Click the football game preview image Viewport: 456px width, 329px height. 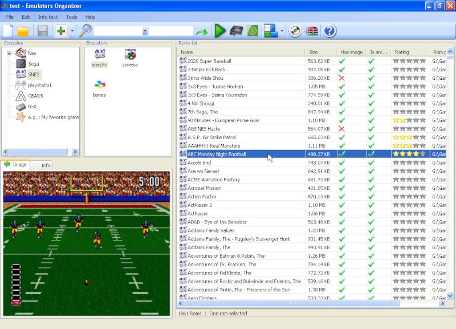[87, 243]
